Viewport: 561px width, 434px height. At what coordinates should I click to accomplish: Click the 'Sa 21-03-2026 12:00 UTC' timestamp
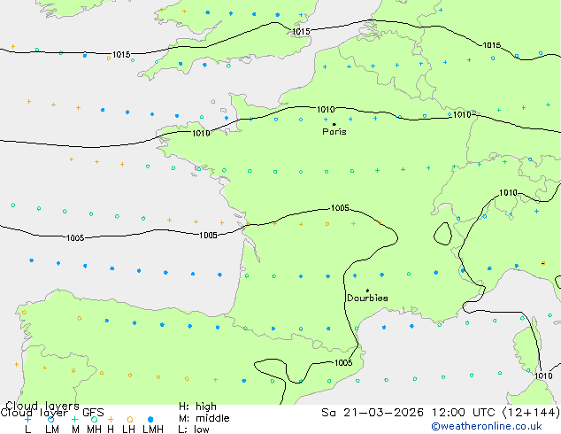[x=410, y=413]
